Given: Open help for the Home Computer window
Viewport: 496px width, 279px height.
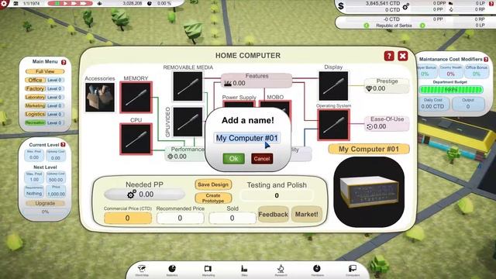Looking at the screenshot, I should coord(389,56).
